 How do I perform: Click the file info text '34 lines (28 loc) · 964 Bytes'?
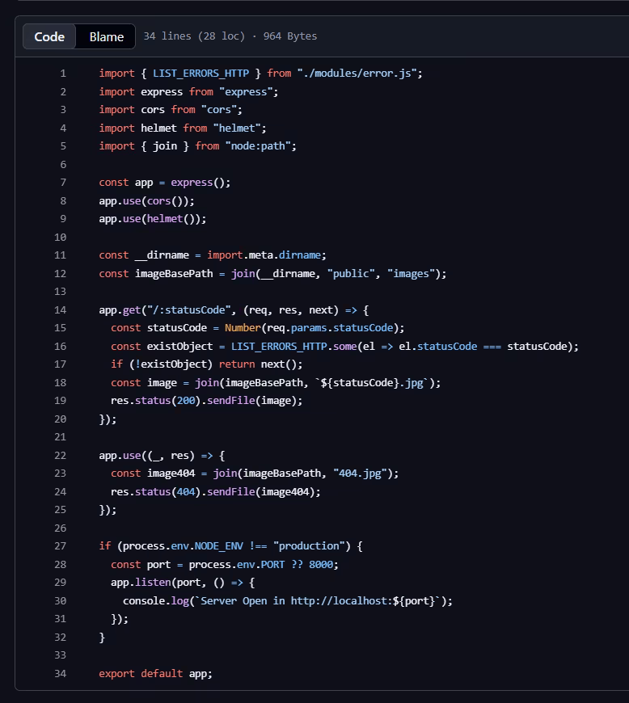tap(230, 36)
